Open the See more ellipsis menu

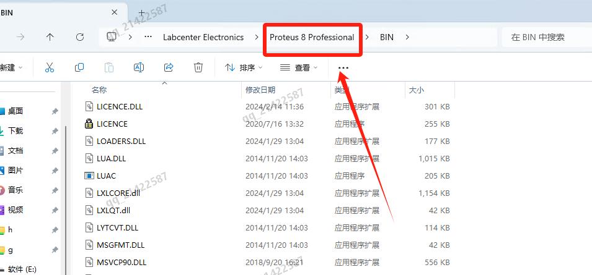(343, 68)
